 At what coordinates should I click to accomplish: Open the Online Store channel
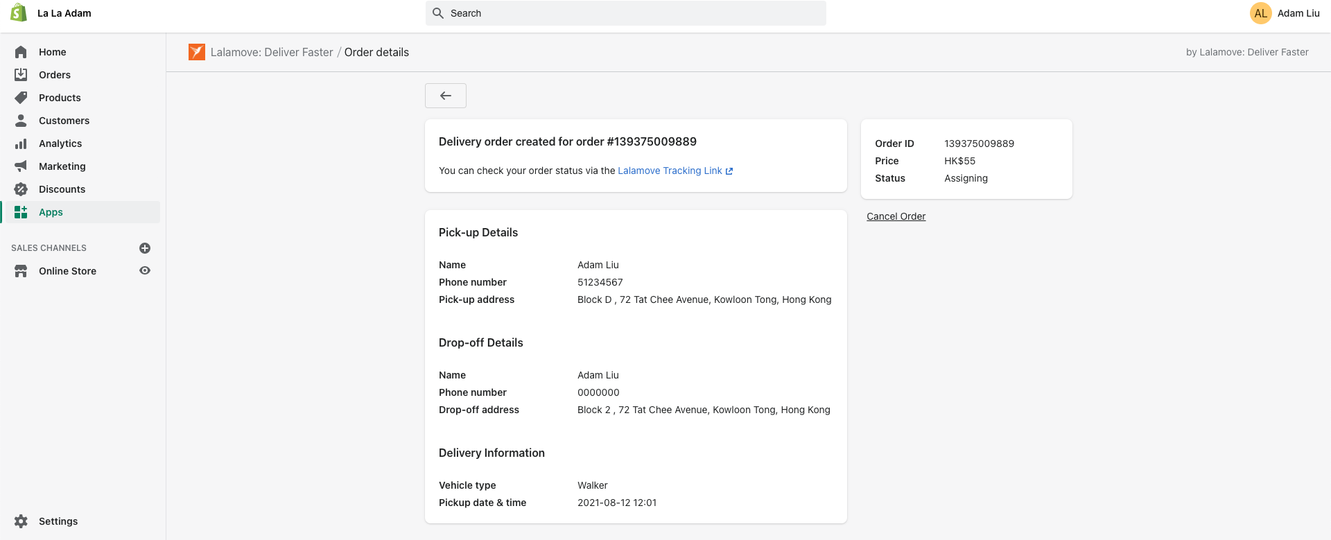67,271
